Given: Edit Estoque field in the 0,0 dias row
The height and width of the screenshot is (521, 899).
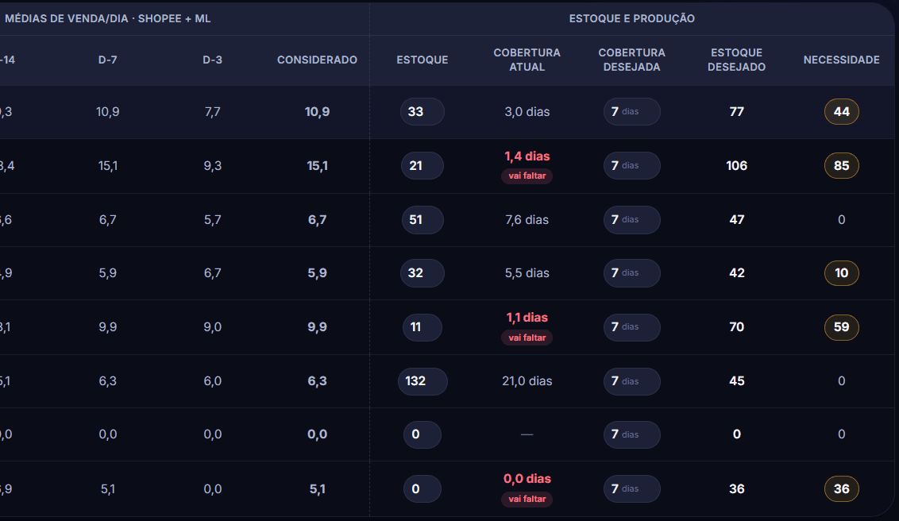Looking at the screenshot, I should click(422, 489).
